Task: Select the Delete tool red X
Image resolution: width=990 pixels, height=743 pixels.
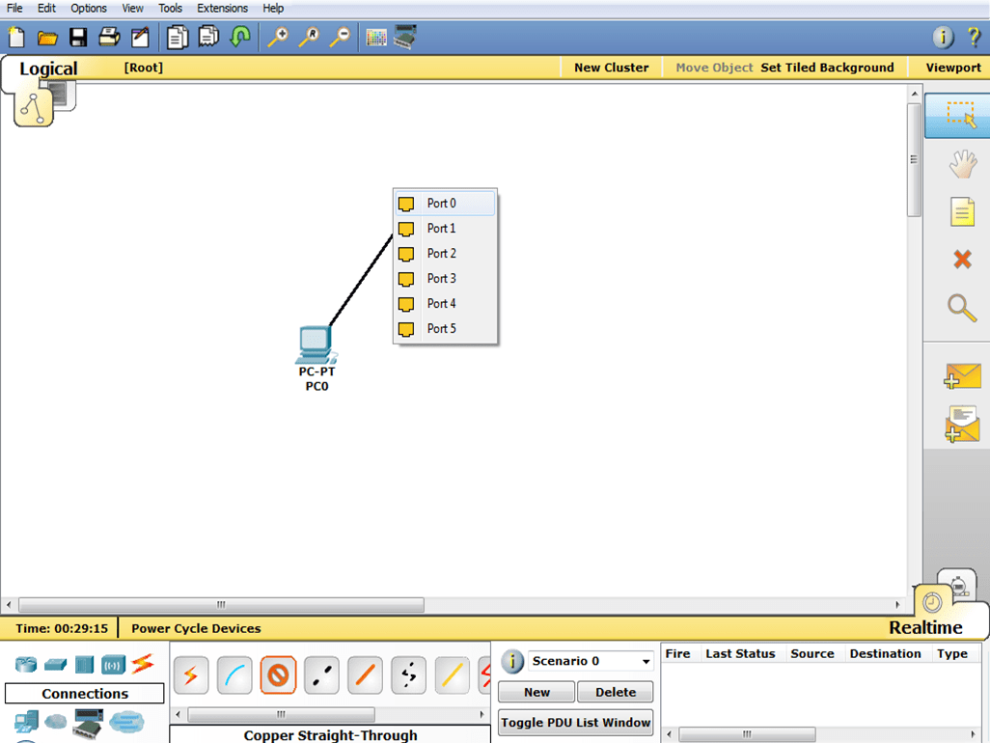Action: [x=961, y=259]
